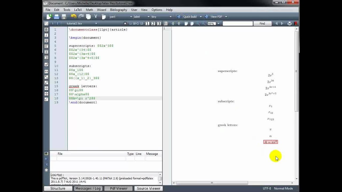Align text left from side toolbar
342x192 pixels.
[46, 46]
